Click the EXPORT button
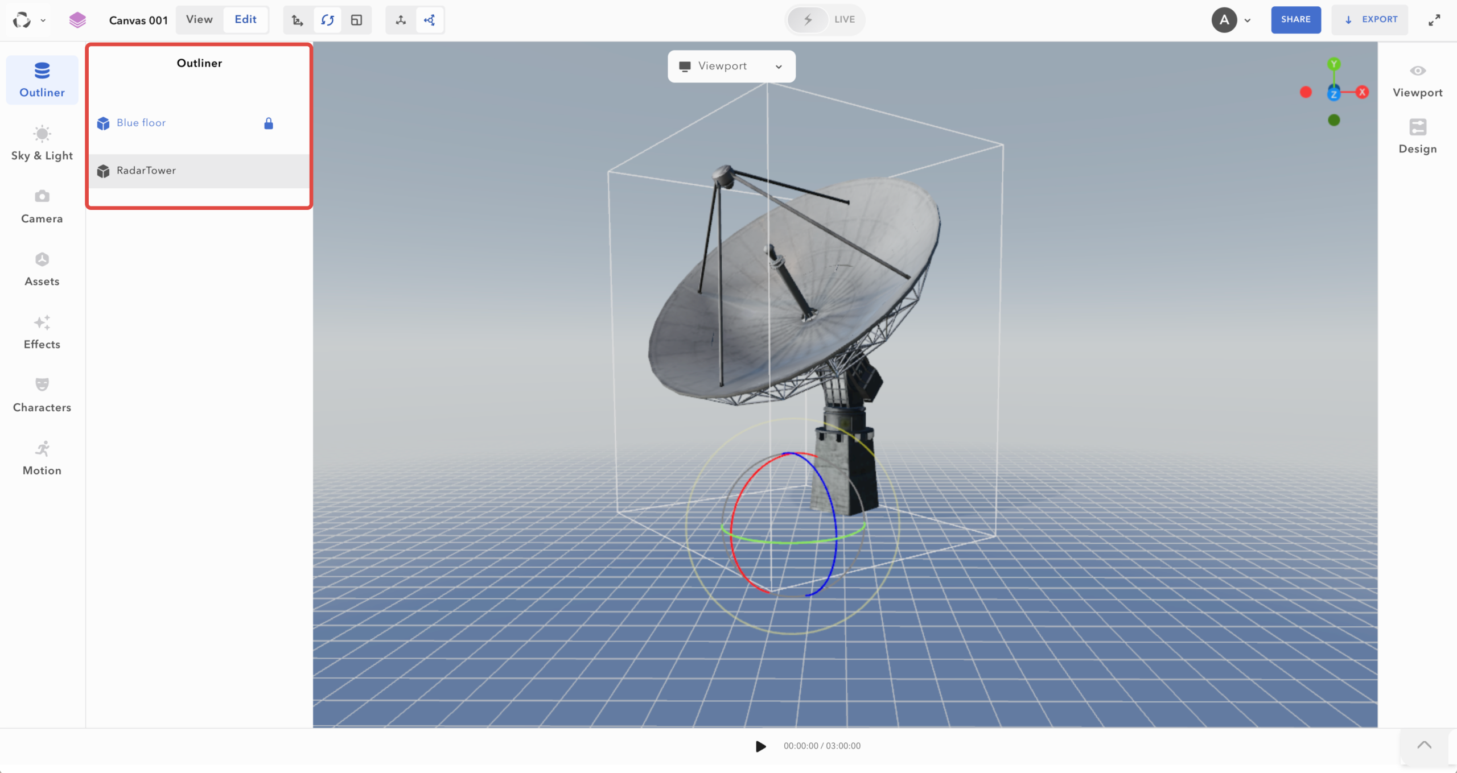Image resolution: width=1457 pixels, height=773 pixels. [x=1370, y=19]
